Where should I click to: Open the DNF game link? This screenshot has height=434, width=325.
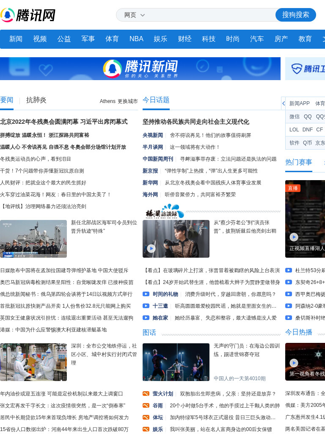[x=308, y=130]
